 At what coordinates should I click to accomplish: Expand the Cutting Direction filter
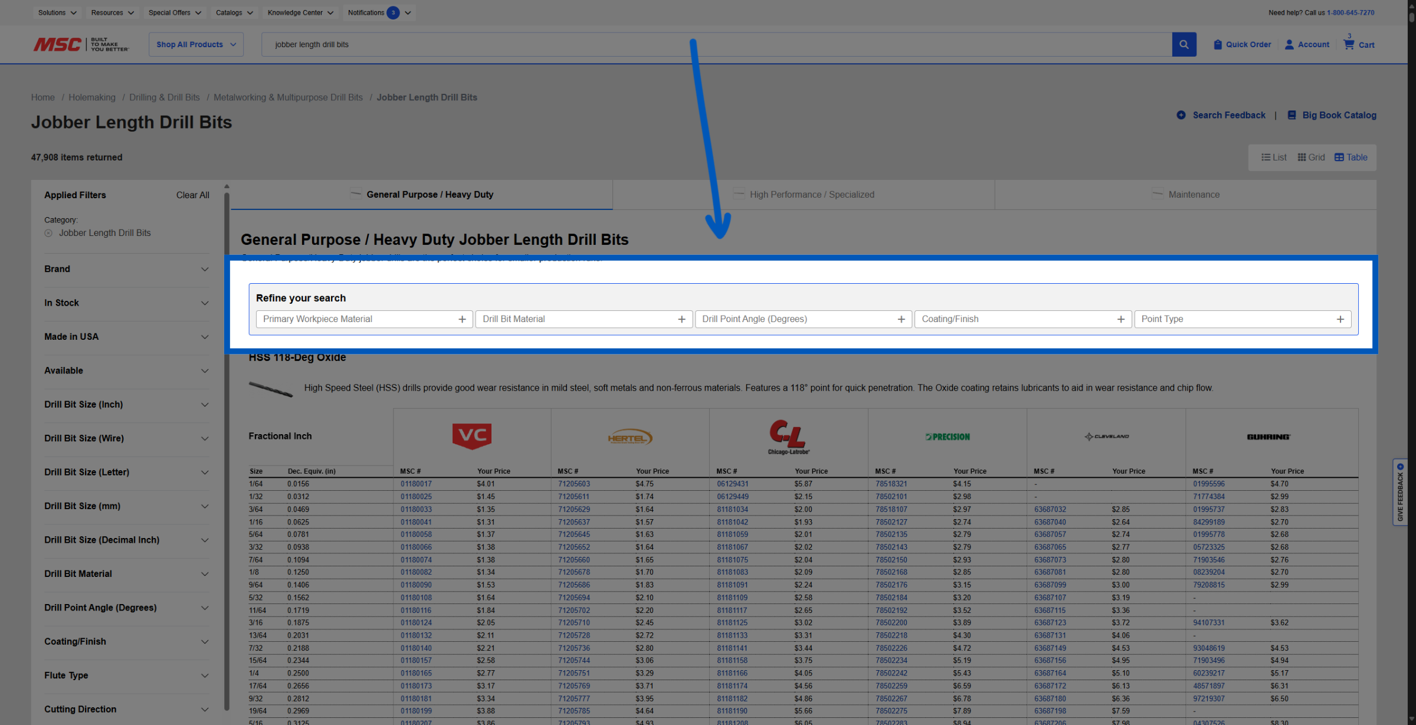coord(127,709)
